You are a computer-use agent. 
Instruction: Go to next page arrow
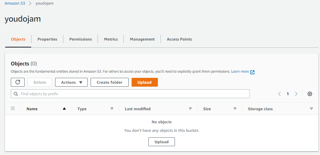click(296, 94)
